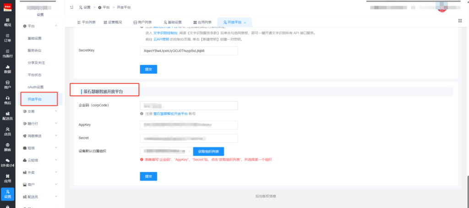This screenshot has width=469, height=208.
Task: Click the Secret input field
Action: (189, 138)
